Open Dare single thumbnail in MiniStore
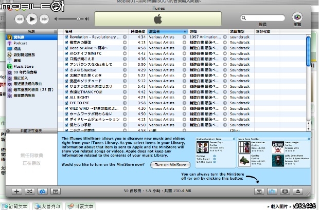319x210 pixels. click(278, 147)
